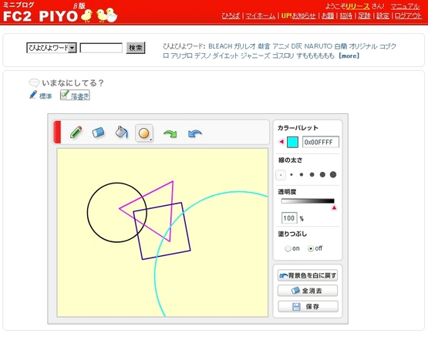Image resolution: width=428 pixels, height=347 pixels.
Task: Pick the smallest line thickness dot
Action: pos(281,175)
